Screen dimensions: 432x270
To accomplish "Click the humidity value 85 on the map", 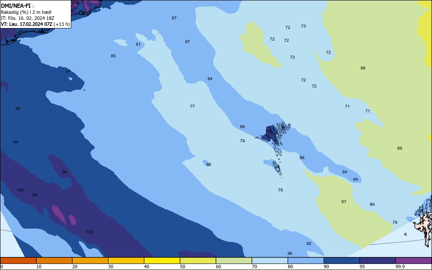I will pos(113,56).
